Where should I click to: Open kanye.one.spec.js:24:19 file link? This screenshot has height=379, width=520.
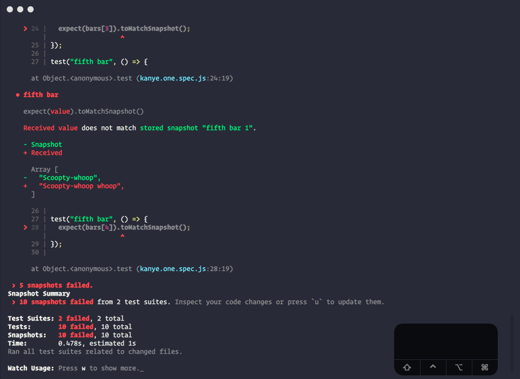pos(184,78)
